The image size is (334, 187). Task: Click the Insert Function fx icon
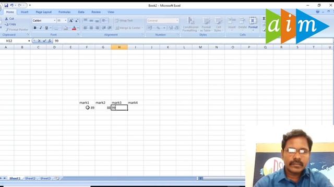50,41
